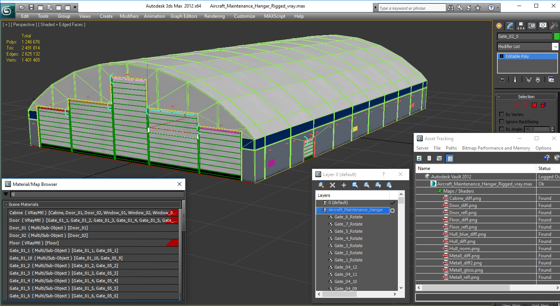This screenshot has height=306, width=560.
Task: Click the Open File folder icon
Action: [22, 7]
